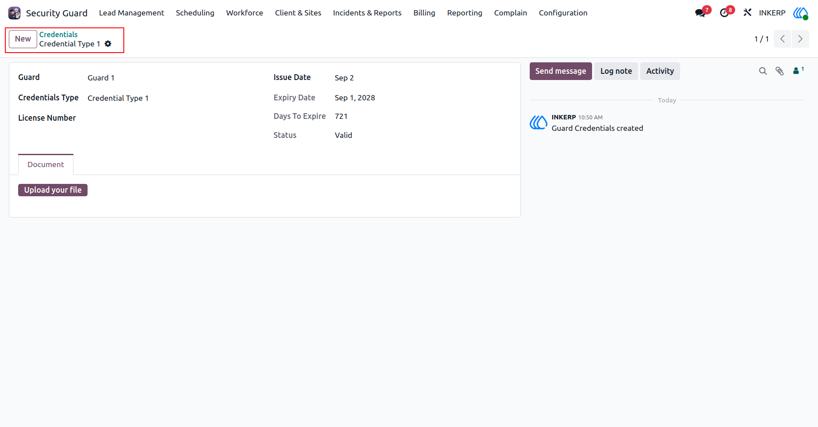This screenshot has height=427, width=818.
Task: Schedule an Activity
Action: click(660, 71)
